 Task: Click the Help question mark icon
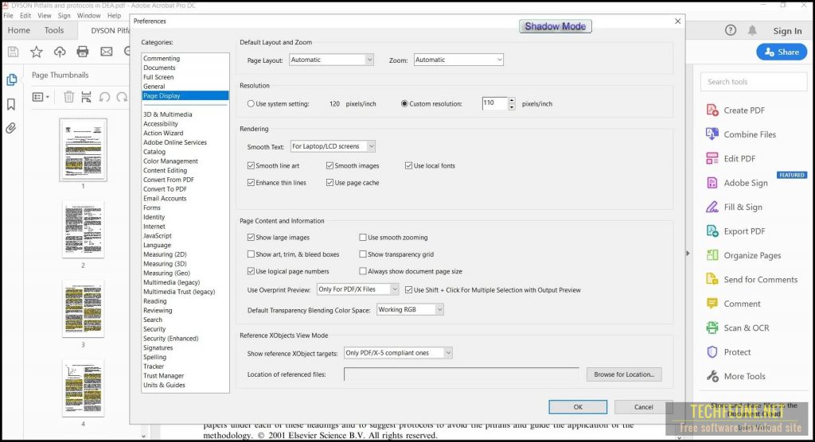[x=731, y=30]
